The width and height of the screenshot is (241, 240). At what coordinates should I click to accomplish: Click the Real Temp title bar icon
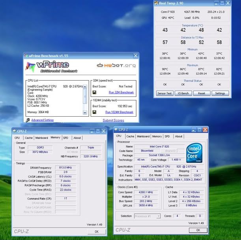point(156,3)
